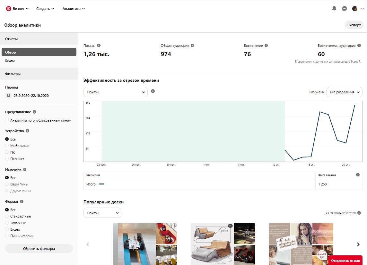The image size is (367, 265).
Task: Open the Без разделения breakdown dropdown
Action: click(x=344, y=92)
